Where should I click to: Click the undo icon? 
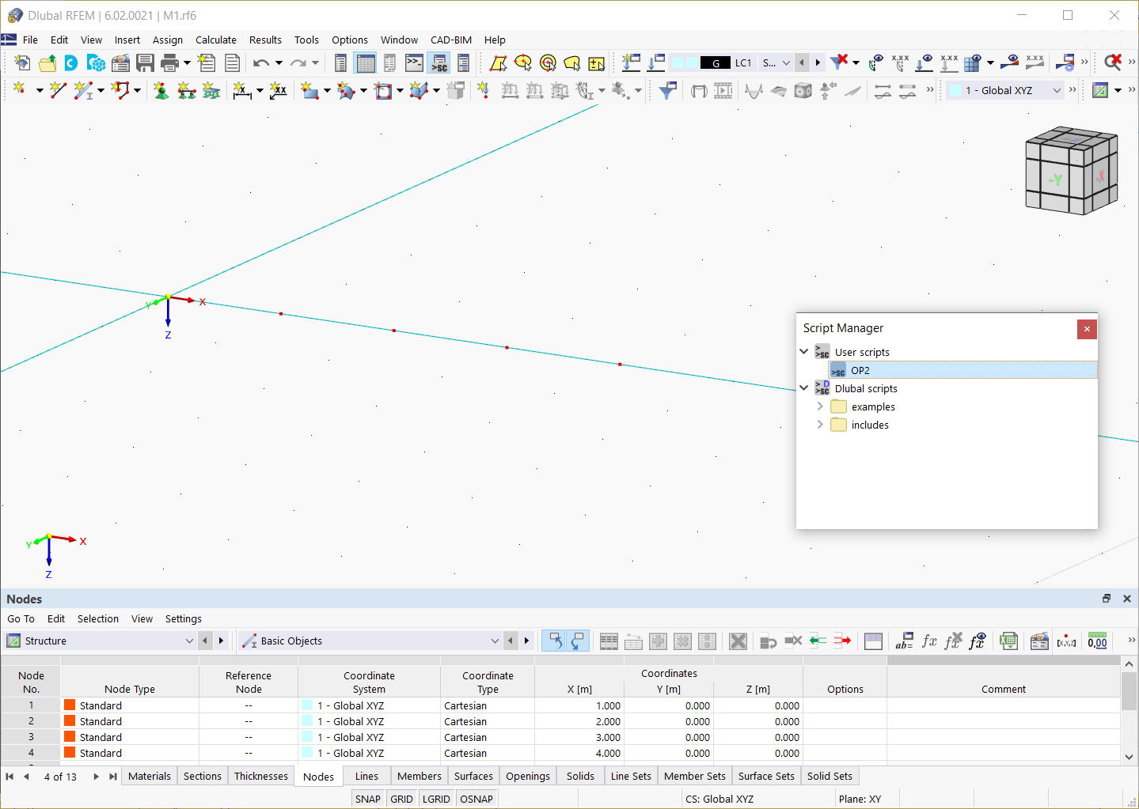click(x=261, y=62)
